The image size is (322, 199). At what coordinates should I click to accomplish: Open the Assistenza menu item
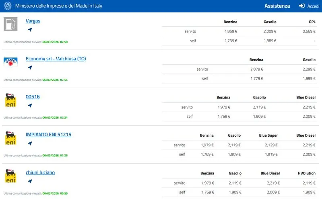pyautogui.click(x=277, y=6)
